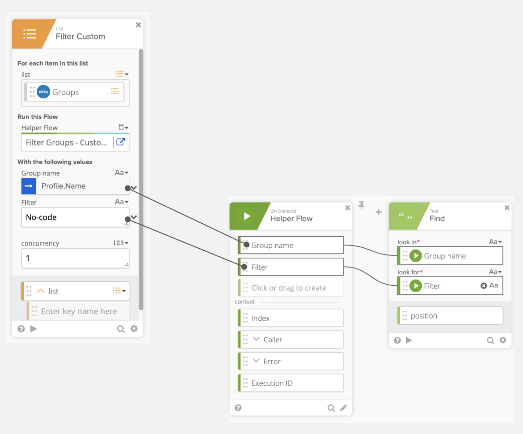
Task: Click the blue arrow icon next to Profile.Name
Action: coord(29,186)
